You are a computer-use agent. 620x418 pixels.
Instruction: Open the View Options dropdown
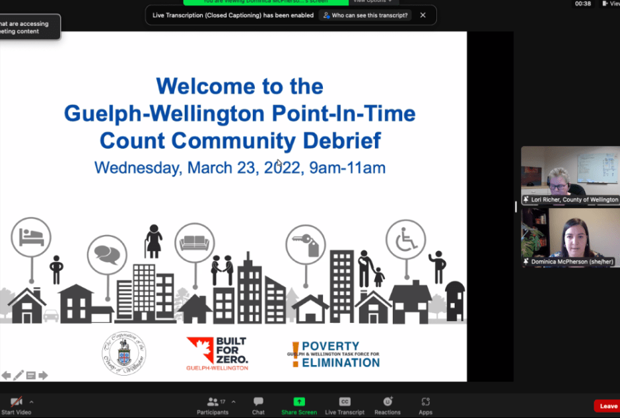[372, 1]
